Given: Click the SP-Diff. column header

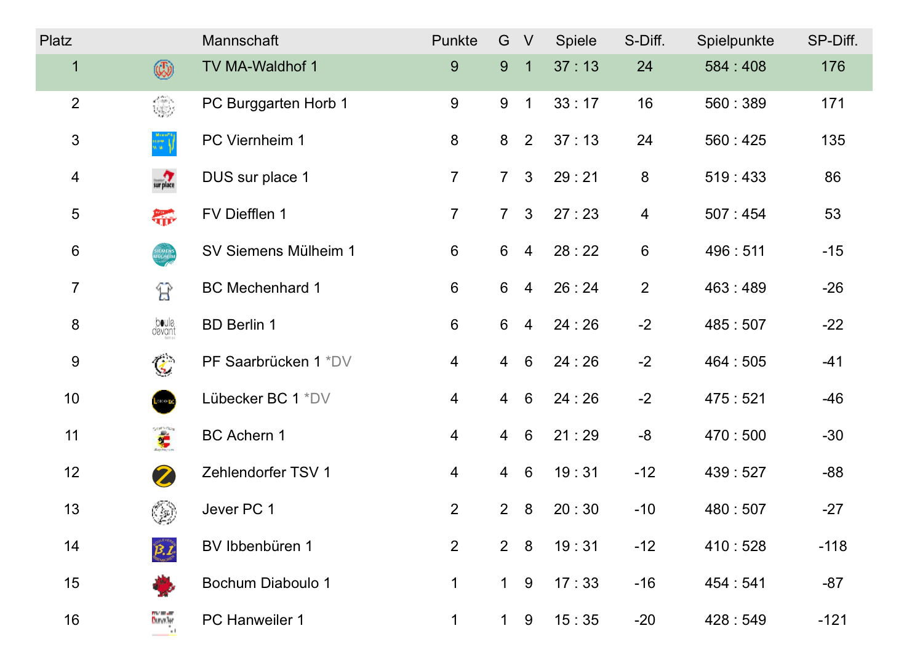Looking at the screenshot, I should [x=833, y=41].
